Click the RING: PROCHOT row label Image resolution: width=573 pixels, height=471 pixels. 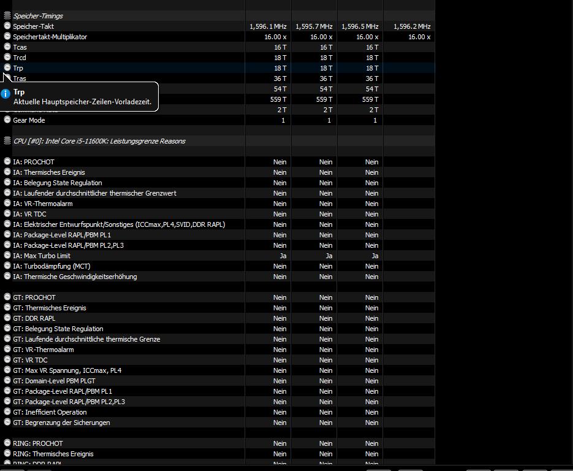point(38,443)
